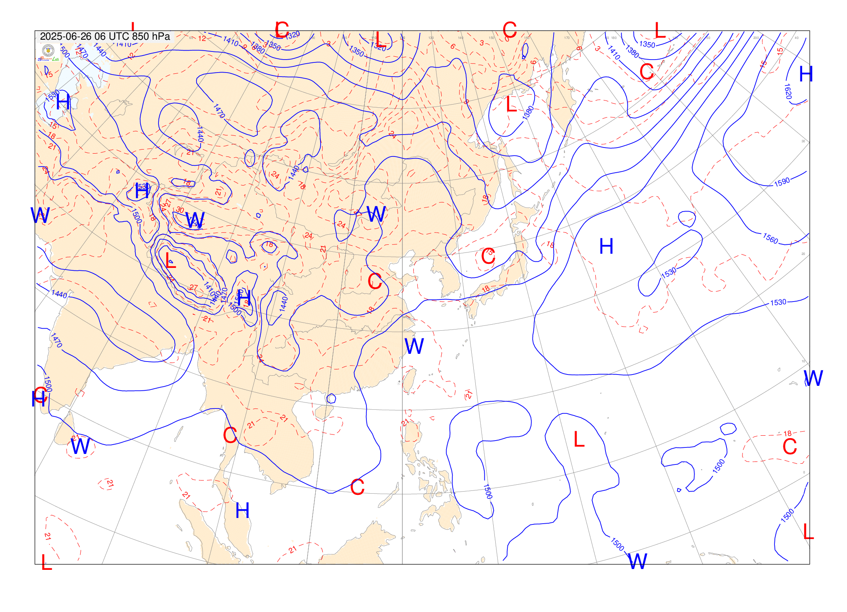Select the red C over the Sea of Japan
This screenshot has width=847, height=612.
click(x=488, y=256)
